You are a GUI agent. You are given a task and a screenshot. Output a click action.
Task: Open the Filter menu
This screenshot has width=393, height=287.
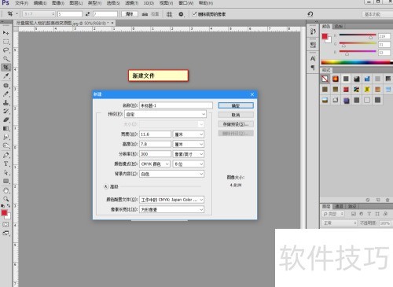coord(131,3)
